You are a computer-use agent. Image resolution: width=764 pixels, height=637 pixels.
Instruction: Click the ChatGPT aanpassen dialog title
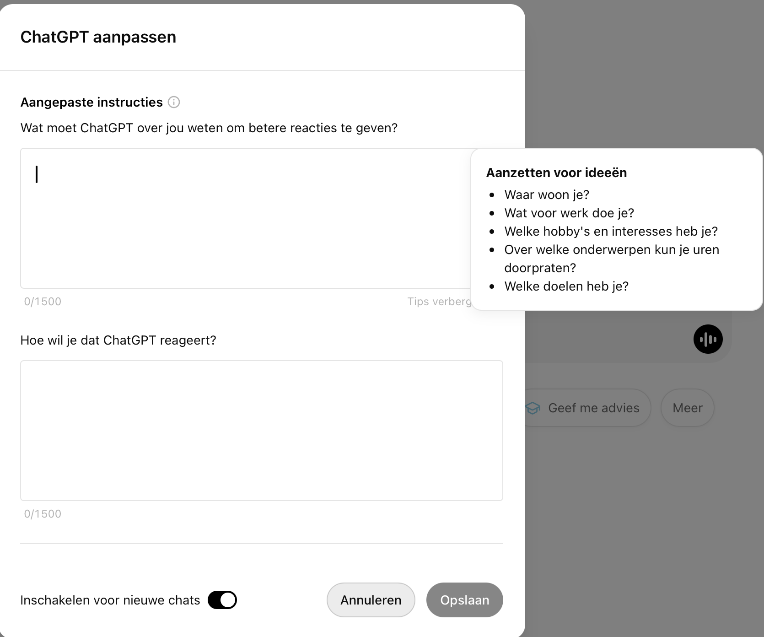(98, 37)
